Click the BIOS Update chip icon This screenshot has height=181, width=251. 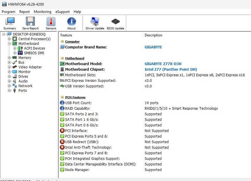point(116,21)
